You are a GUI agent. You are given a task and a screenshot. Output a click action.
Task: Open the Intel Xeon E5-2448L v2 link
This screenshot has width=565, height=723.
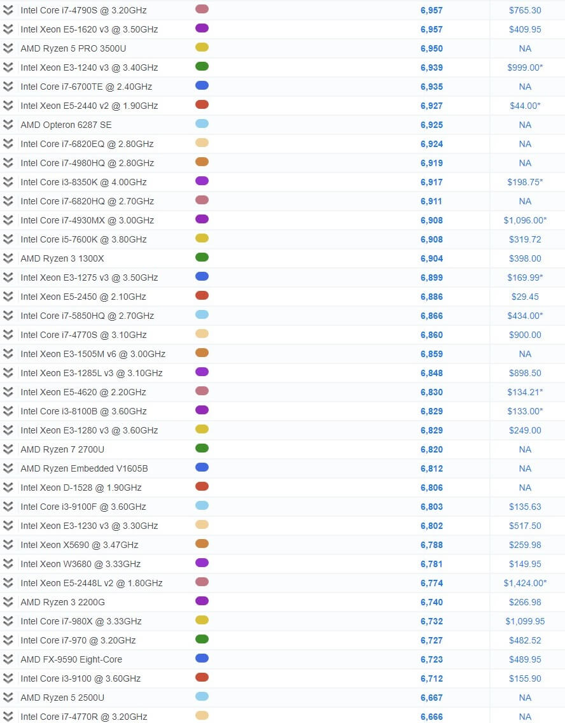click(x=91, y=583)
